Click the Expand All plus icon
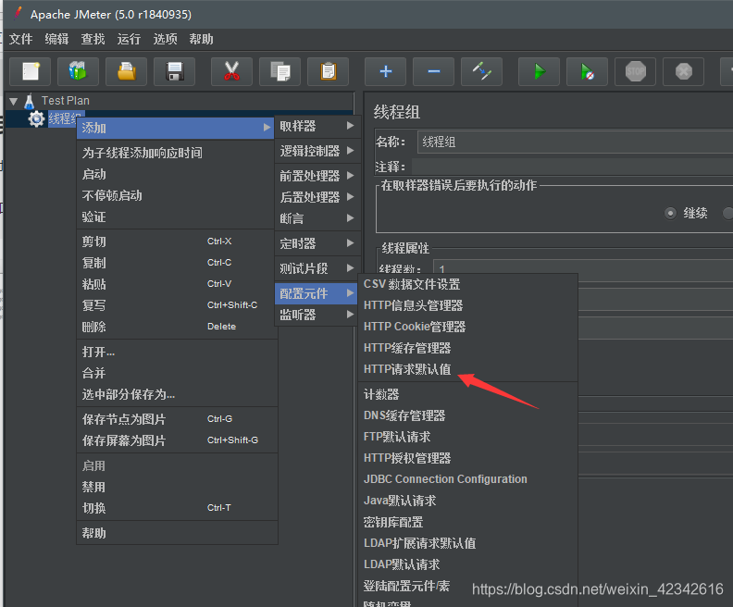 (x=386, y=71)
